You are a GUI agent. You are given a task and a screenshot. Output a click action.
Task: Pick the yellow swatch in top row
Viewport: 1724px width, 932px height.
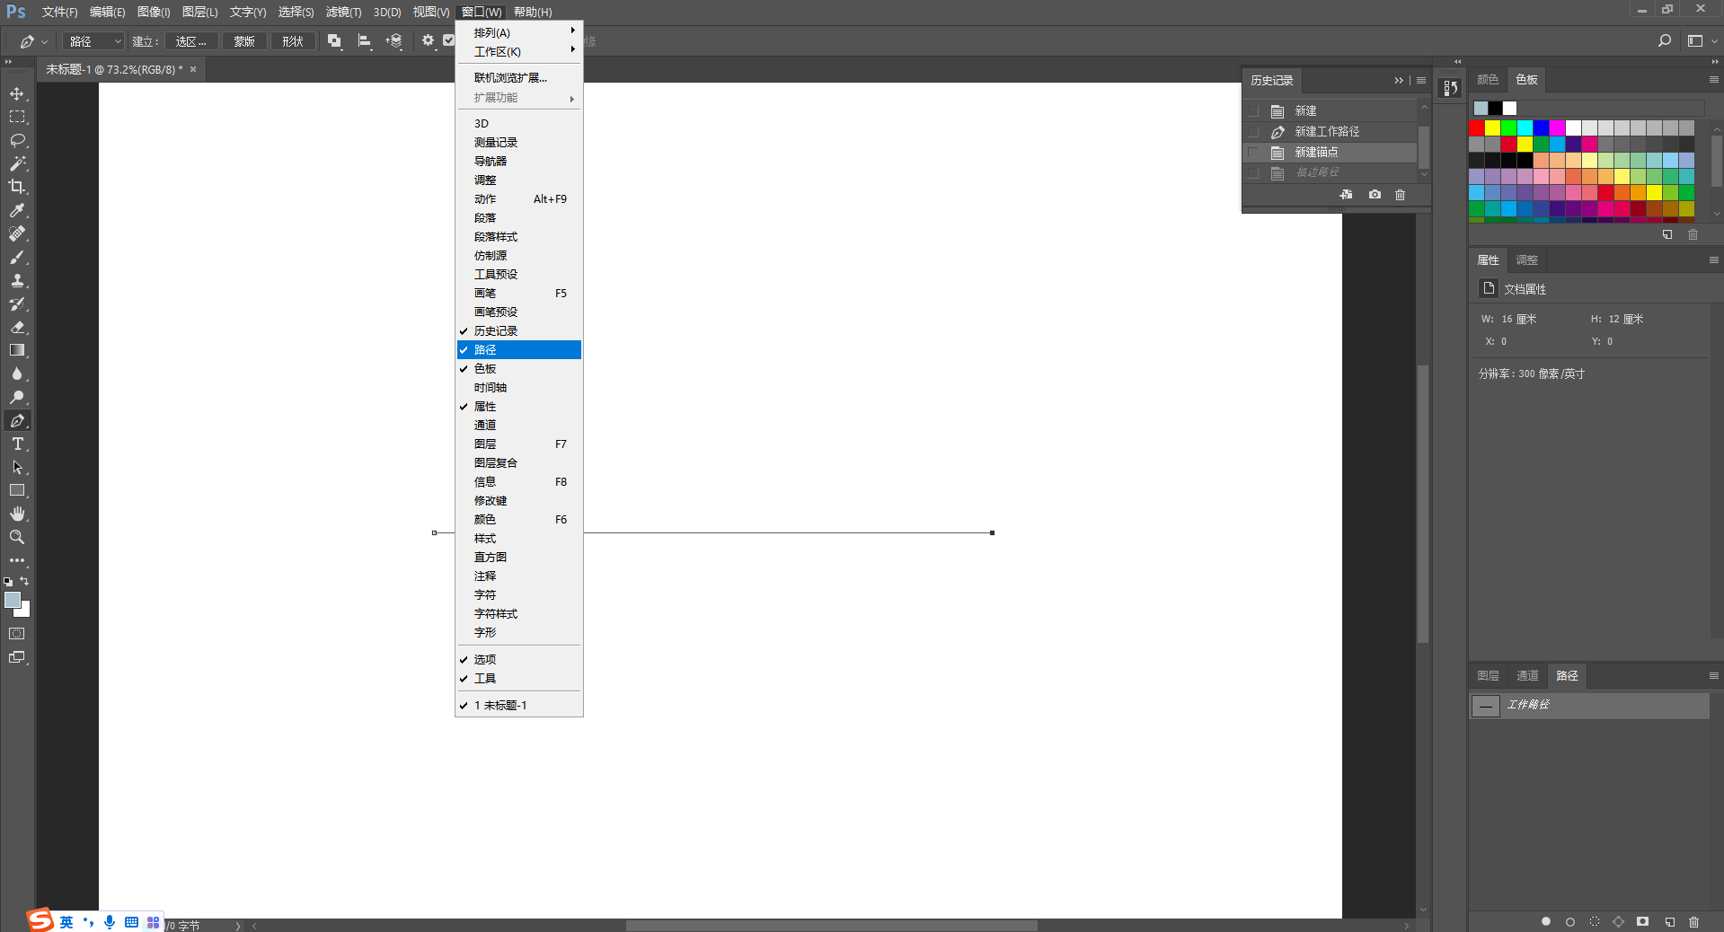tap(1493, 128)
